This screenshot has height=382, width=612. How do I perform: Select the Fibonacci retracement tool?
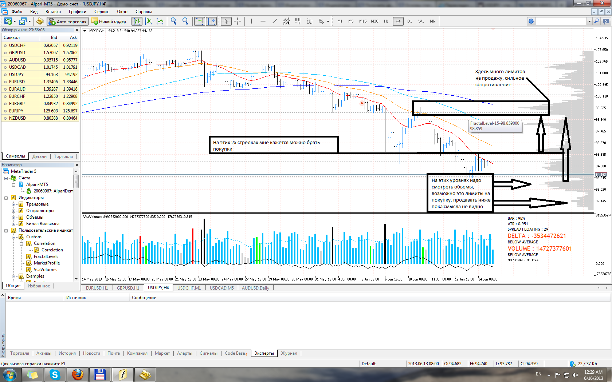[x=298, y=21]
